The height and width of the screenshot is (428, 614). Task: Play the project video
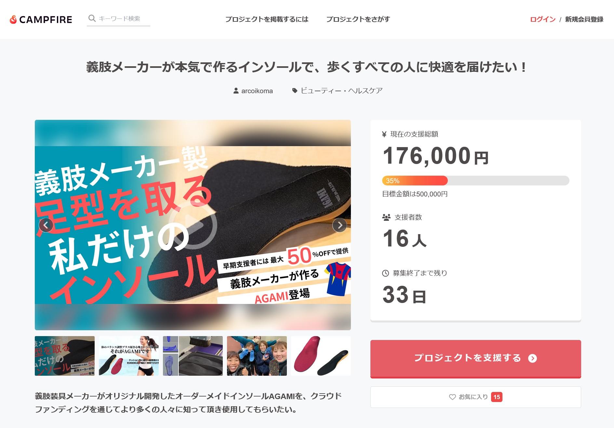[x=193, y=225]
